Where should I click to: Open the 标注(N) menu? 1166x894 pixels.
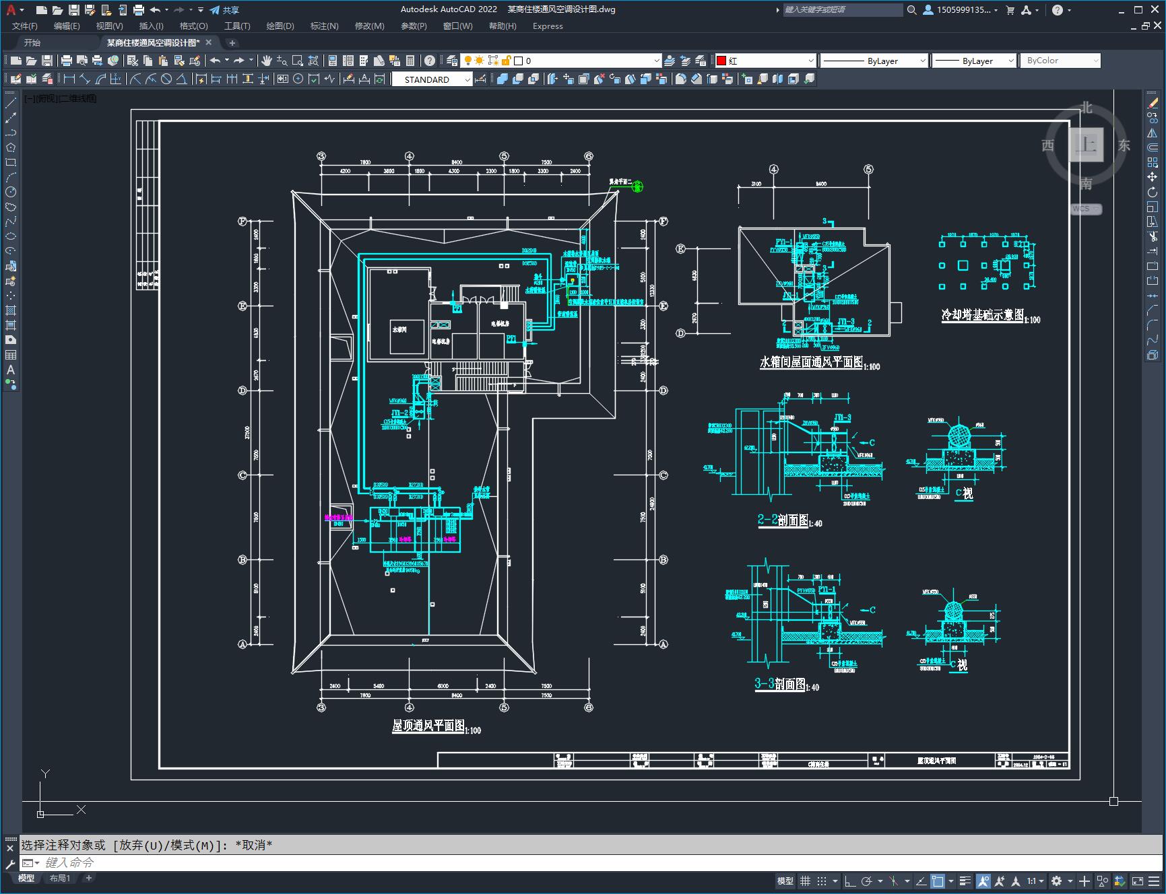coord(324,26)
